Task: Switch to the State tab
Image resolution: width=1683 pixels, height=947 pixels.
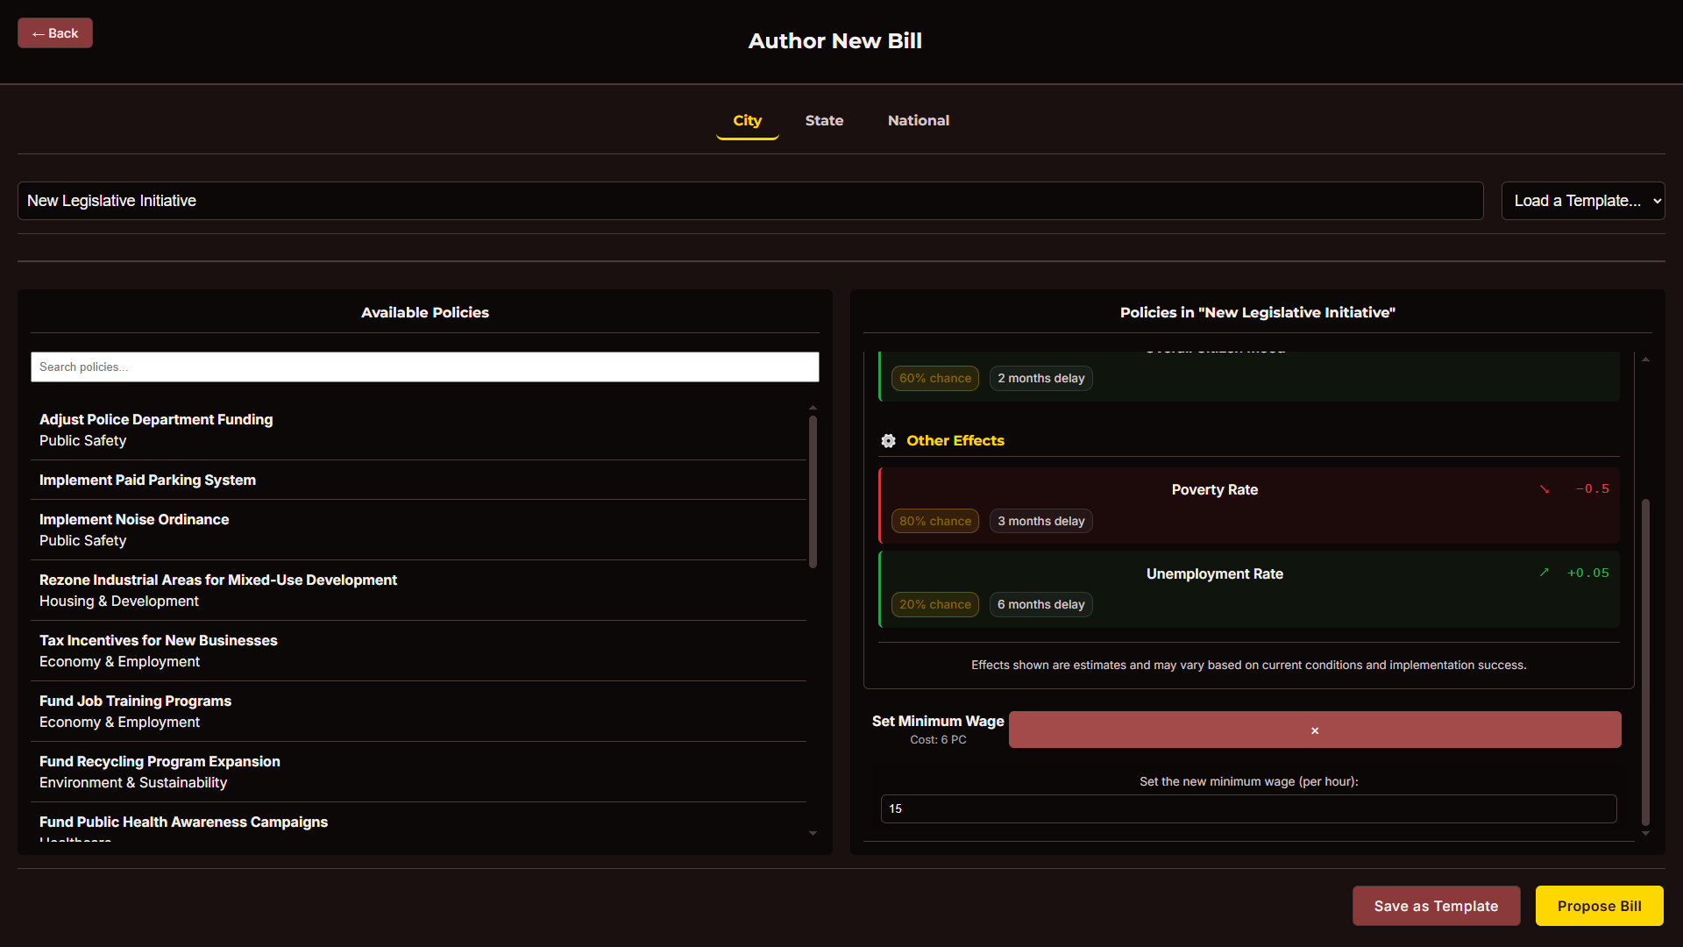Action: (824, 121)
